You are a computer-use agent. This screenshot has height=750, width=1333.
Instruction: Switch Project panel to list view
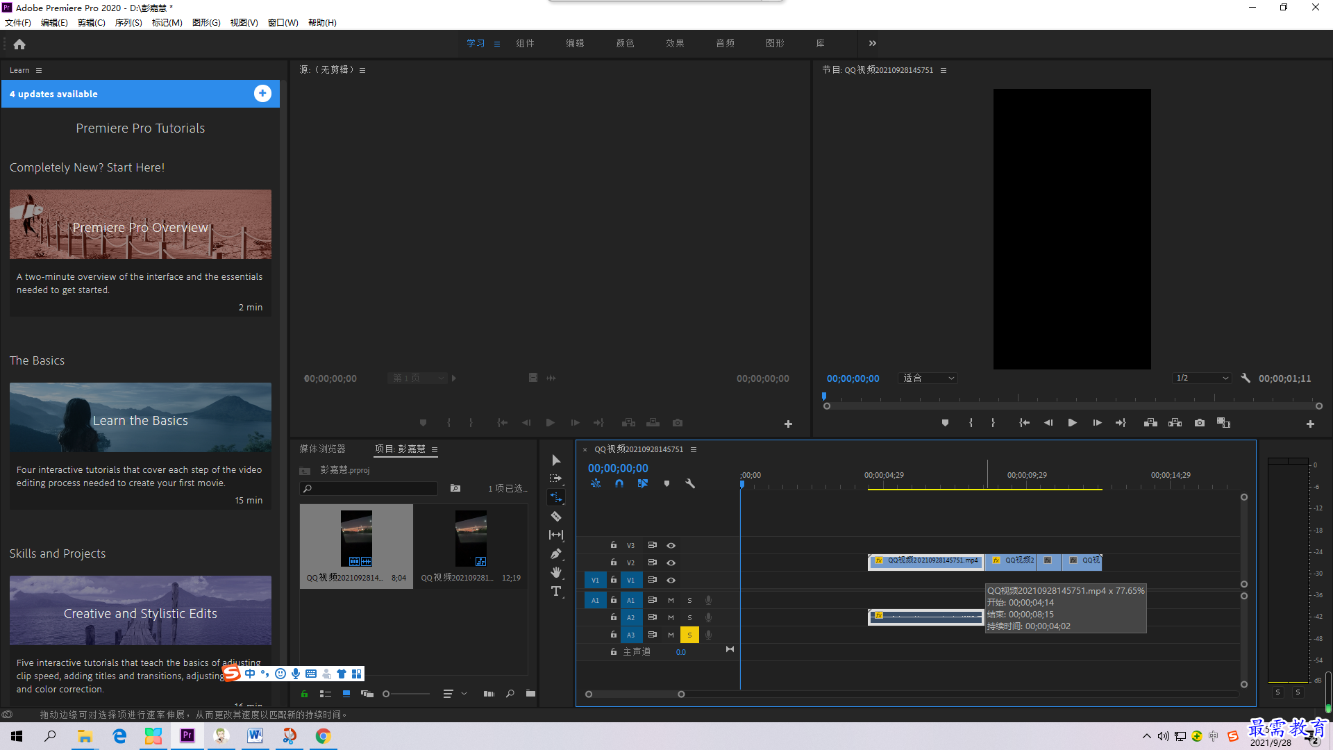pyautogui.click(x=325, y=694)
